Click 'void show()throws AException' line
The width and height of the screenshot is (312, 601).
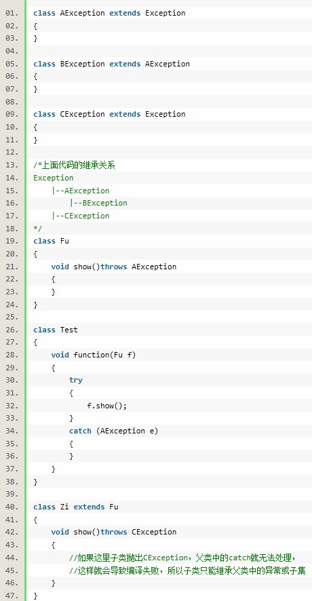tap(114, 267)
